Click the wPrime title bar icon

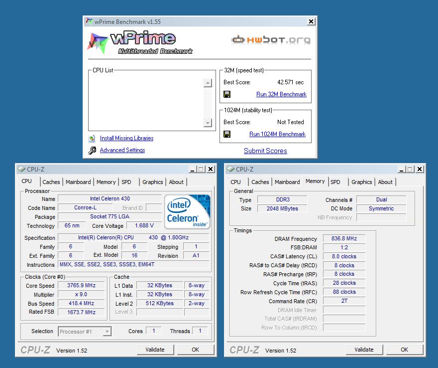89,21
